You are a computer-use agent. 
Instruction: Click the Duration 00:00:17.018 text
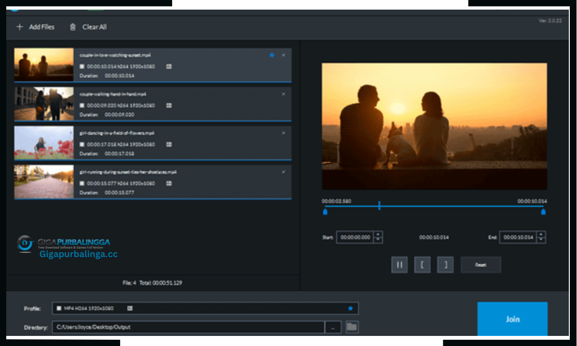[107, 154]
